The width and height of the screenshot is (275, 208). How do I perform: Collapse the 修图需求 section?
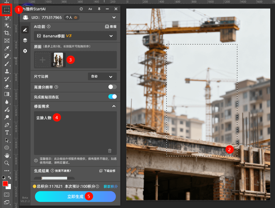[x=114, y=106]
